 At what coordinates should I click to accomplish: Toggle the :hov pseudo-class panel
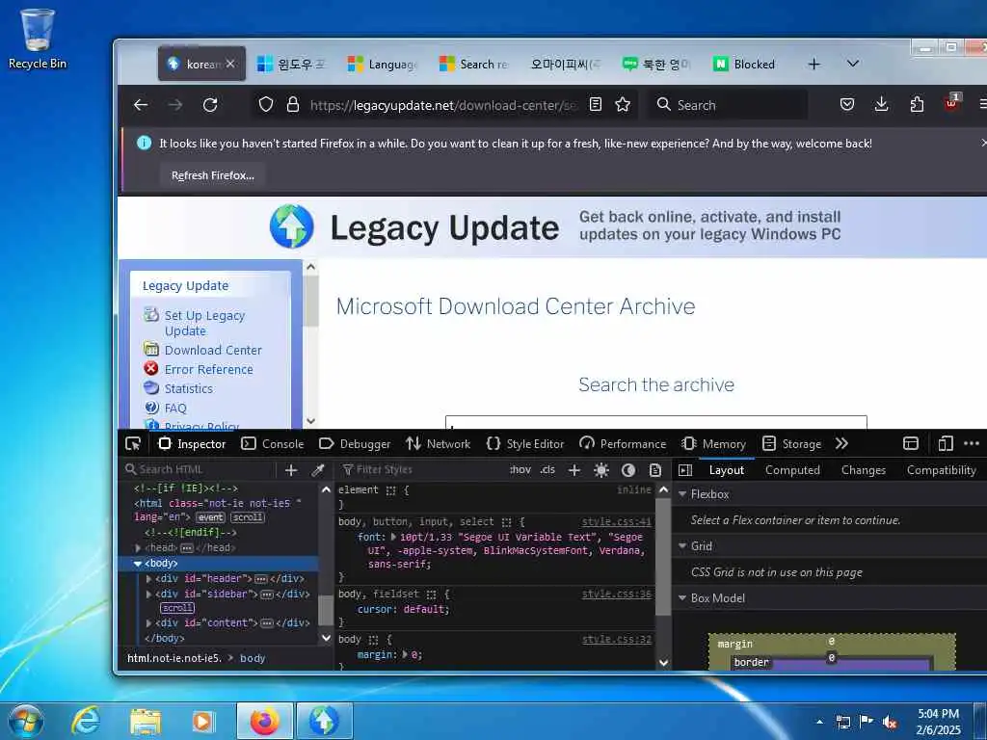click(520, 469)
